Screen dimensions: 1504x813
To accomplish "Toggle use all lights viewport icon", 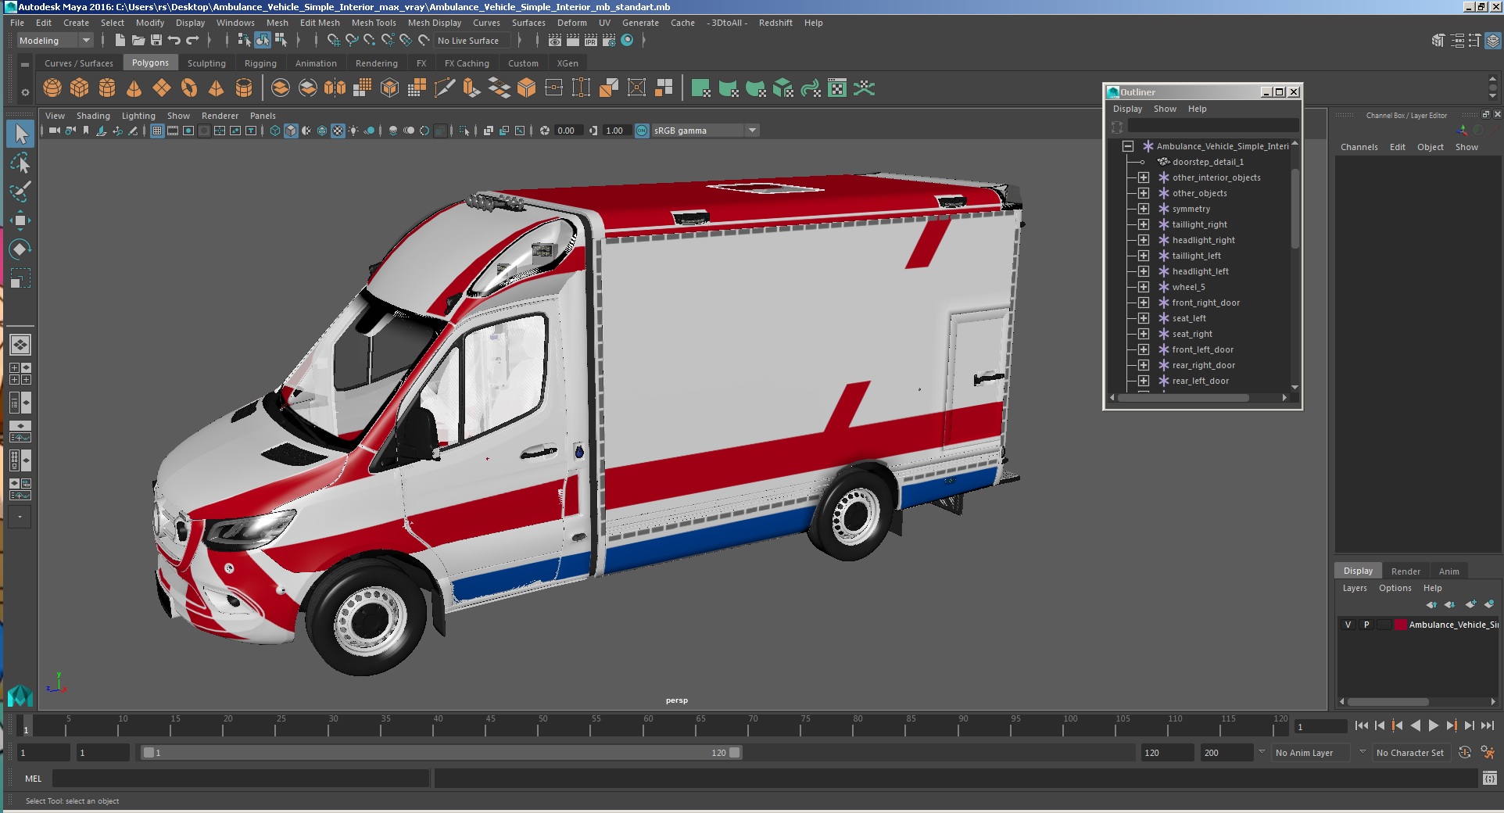I will point(353,131).
